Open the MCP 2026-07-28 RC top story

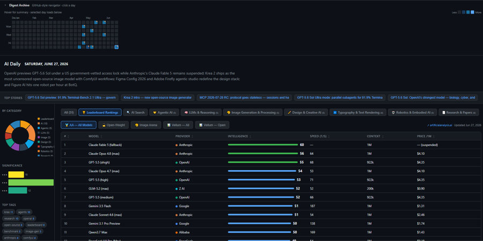coord(244,98)
